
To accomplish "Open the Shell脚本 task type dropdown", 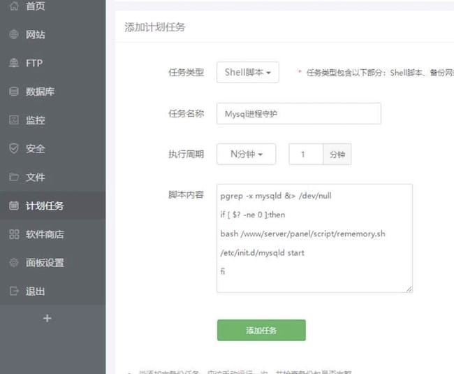I will [248, 72].
